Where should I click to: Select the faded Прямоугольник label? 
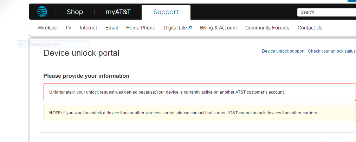(44, 45)
